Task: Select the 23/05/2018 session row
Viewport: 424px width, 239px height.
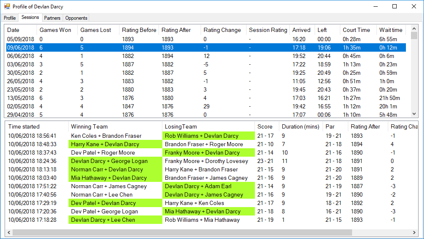Action: click(x=206, y=89)
